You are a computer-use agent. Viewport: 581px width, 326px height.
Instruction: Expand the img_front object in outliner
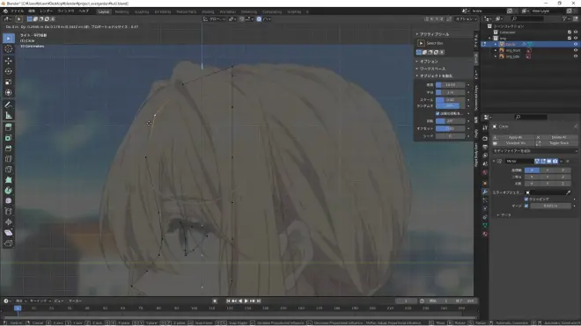pyautogui.click(x=496, y=50)
